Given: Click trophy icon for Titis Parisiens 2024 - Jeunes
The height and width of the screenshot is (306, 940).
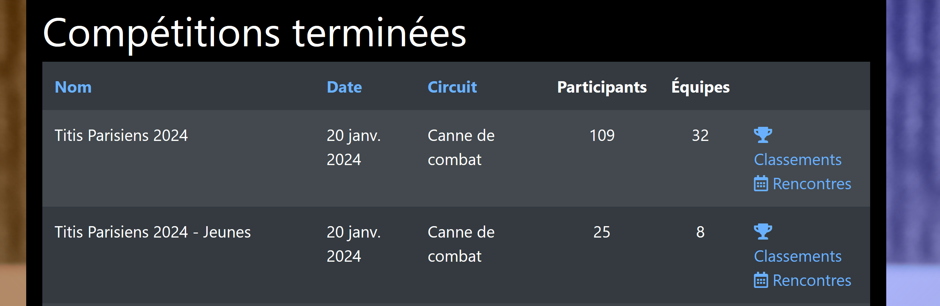Looking at the screenshot, I should tap(763, 231).
